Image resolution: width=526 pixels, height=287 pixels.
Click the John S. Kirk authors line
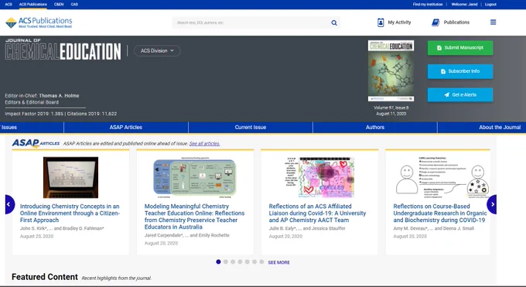[62, 228]
